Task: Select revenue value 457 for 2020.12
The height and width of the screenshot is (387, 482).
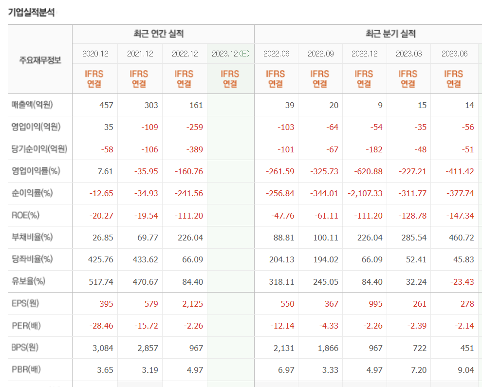Action: 106,106
